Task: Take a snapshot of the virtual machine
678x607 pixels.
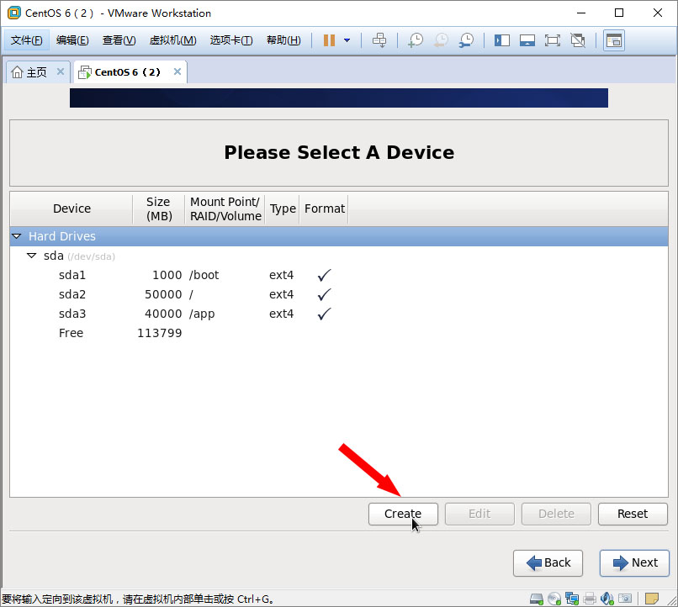Action: (415, 40)
